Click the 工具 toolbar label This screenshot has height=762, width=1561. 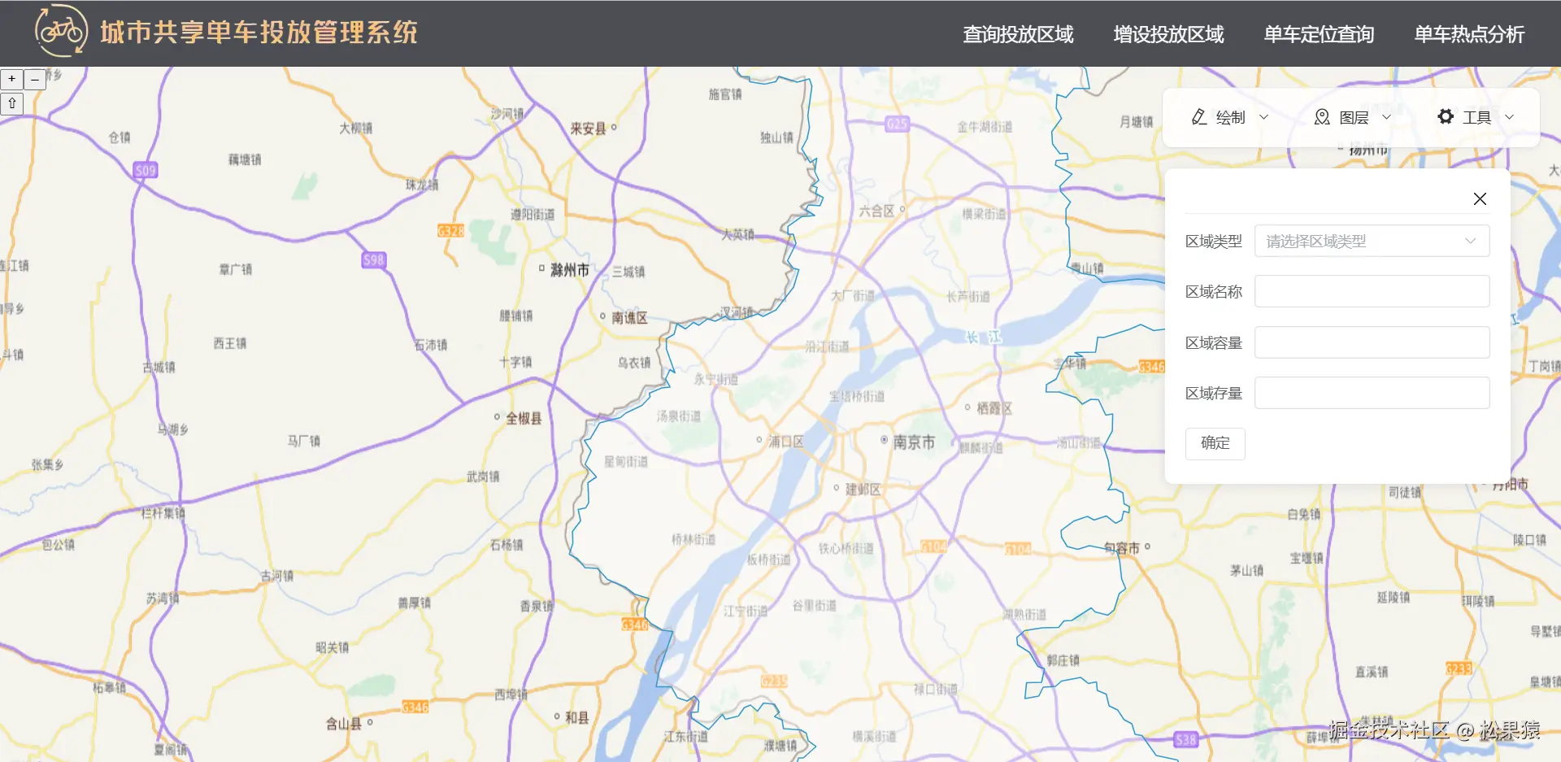coord(1476,117)
